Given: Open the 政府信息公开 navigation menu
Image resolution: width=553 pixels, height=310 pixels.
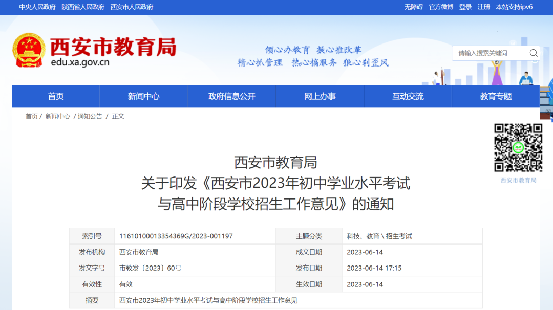Looking at the screenshot, I should pyautogui.click(x=231, y=96).
